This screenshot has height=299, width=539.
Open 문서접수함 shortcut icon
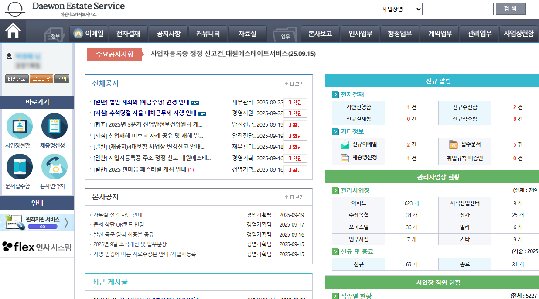[x=19, y=167]
